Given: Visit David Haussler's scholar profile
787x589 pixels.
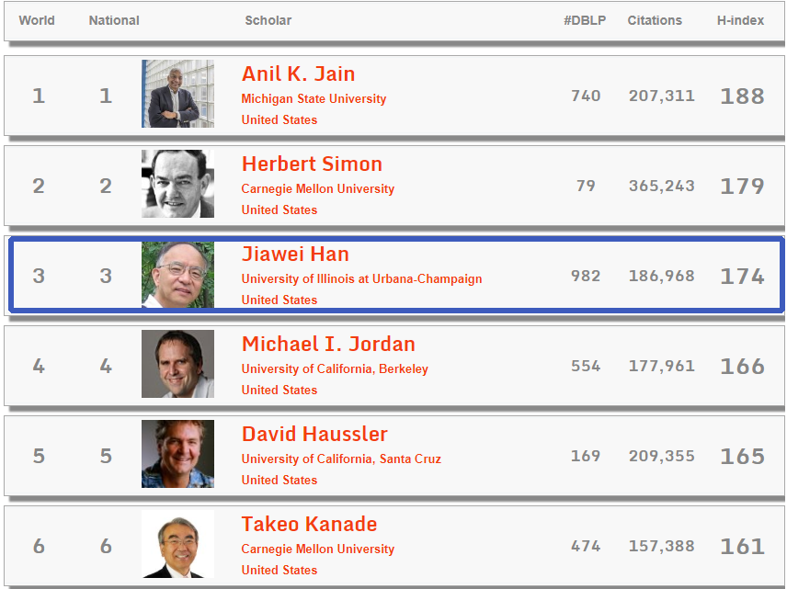Looking at the screenshot, I should [x=314, y=435].
